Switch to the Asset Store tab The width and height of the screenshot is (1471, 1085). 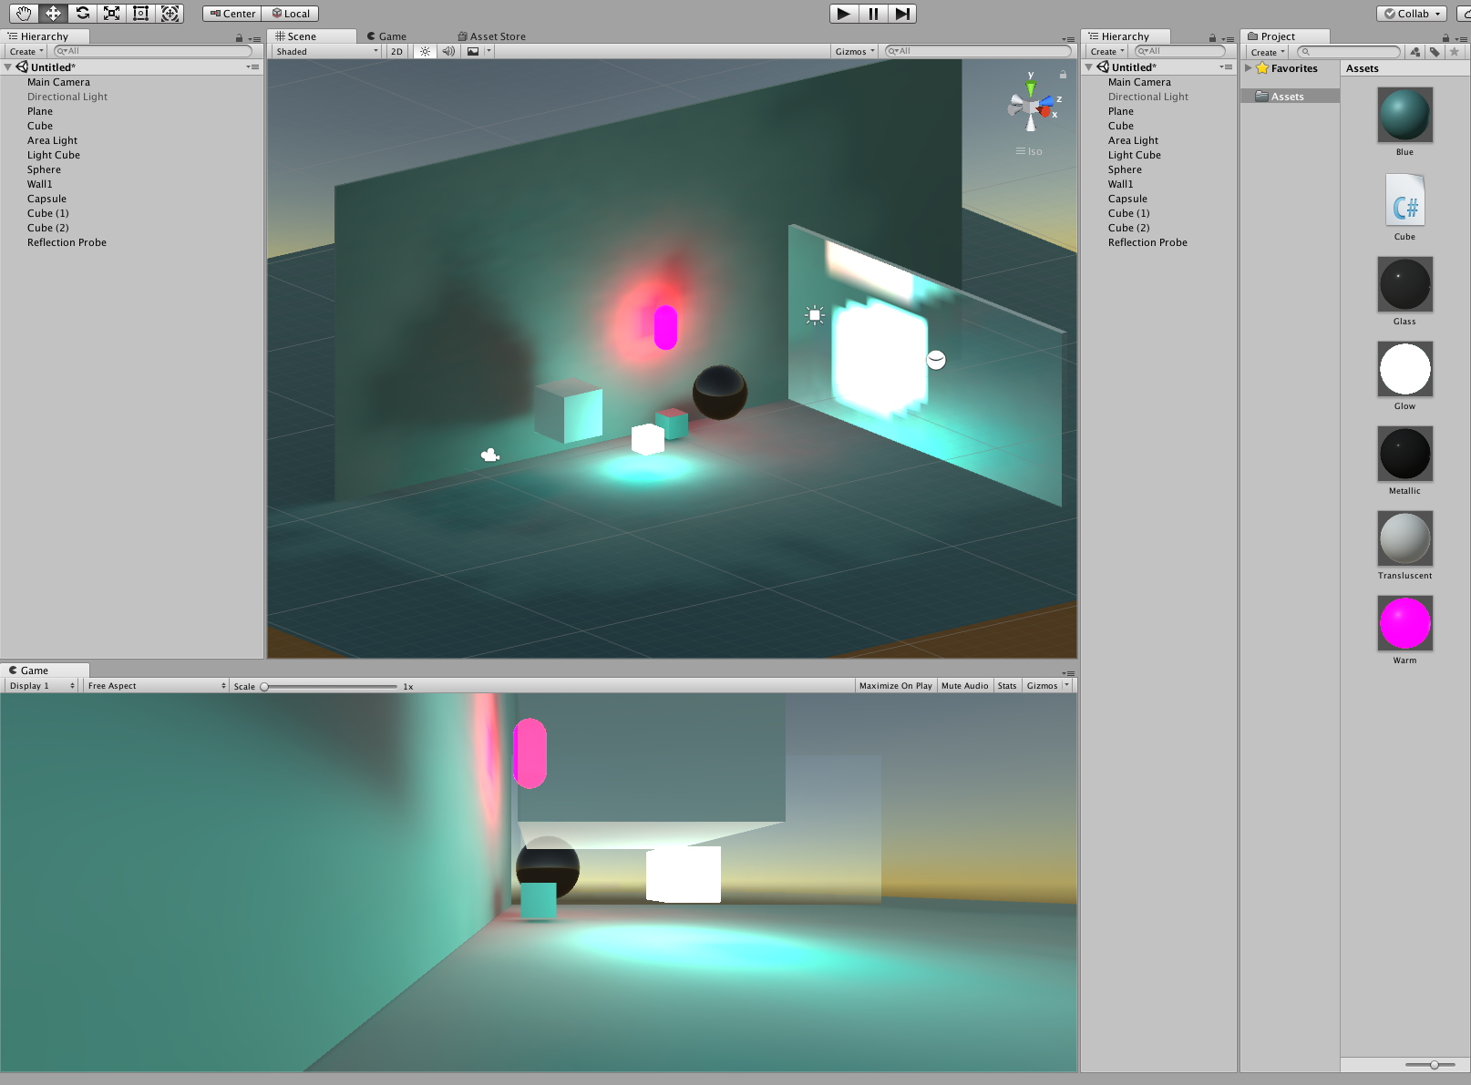pos(491,36)
